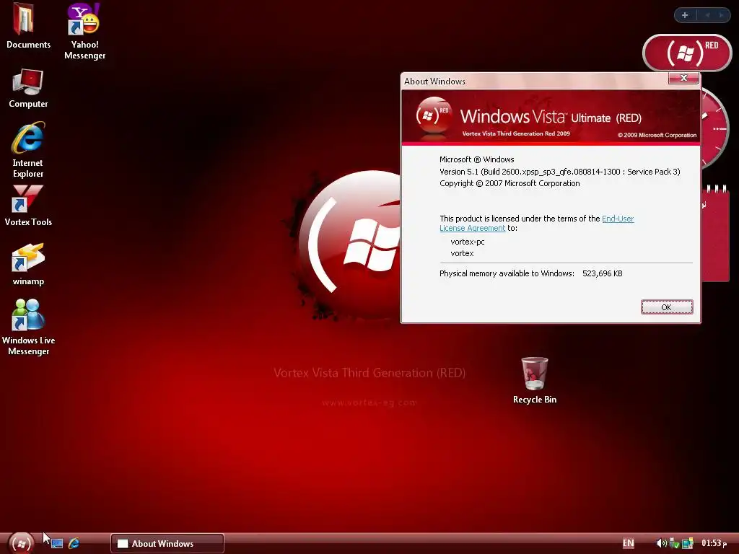Click the Microsoft ® Windows text line

click(x=476, y=159)
